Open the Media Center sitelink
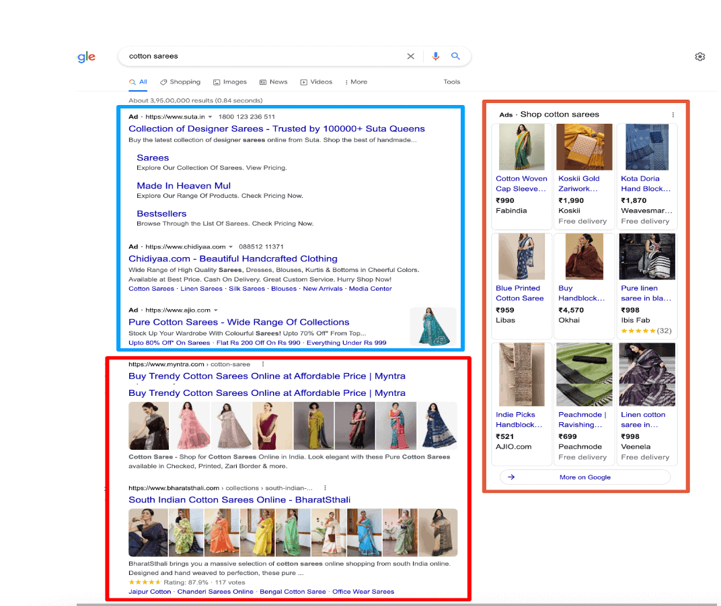Image resolution: width=721 pixels, height=606 pixels. click(370, 289)
